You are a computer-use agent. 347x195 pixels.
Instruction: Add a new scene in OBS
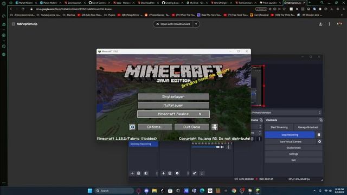tap(132, 173)
